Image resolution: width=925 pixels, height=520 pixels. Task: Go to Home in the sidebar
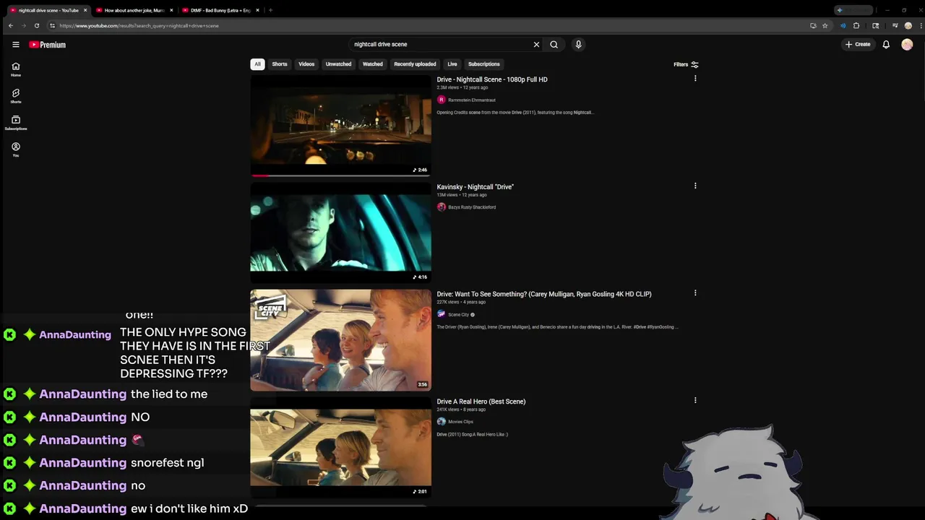[16, 69]
